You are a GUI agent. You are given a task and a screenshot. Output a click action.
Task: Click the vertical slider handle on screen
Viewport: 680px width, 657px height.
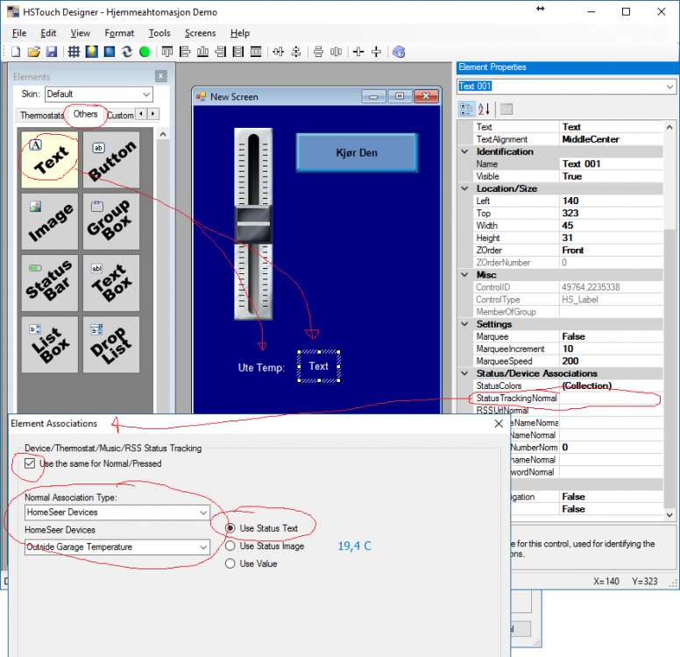[253, 224]
